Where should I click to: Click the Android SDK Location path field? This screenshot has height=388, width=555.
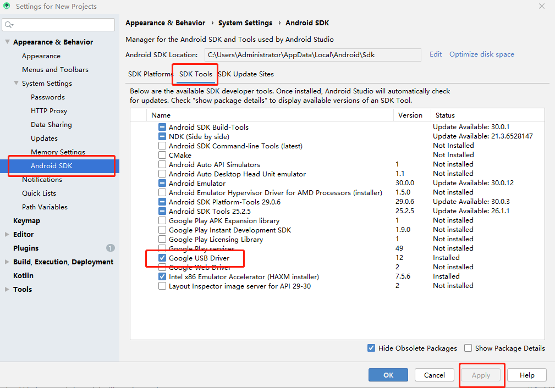tap(313, 55)
